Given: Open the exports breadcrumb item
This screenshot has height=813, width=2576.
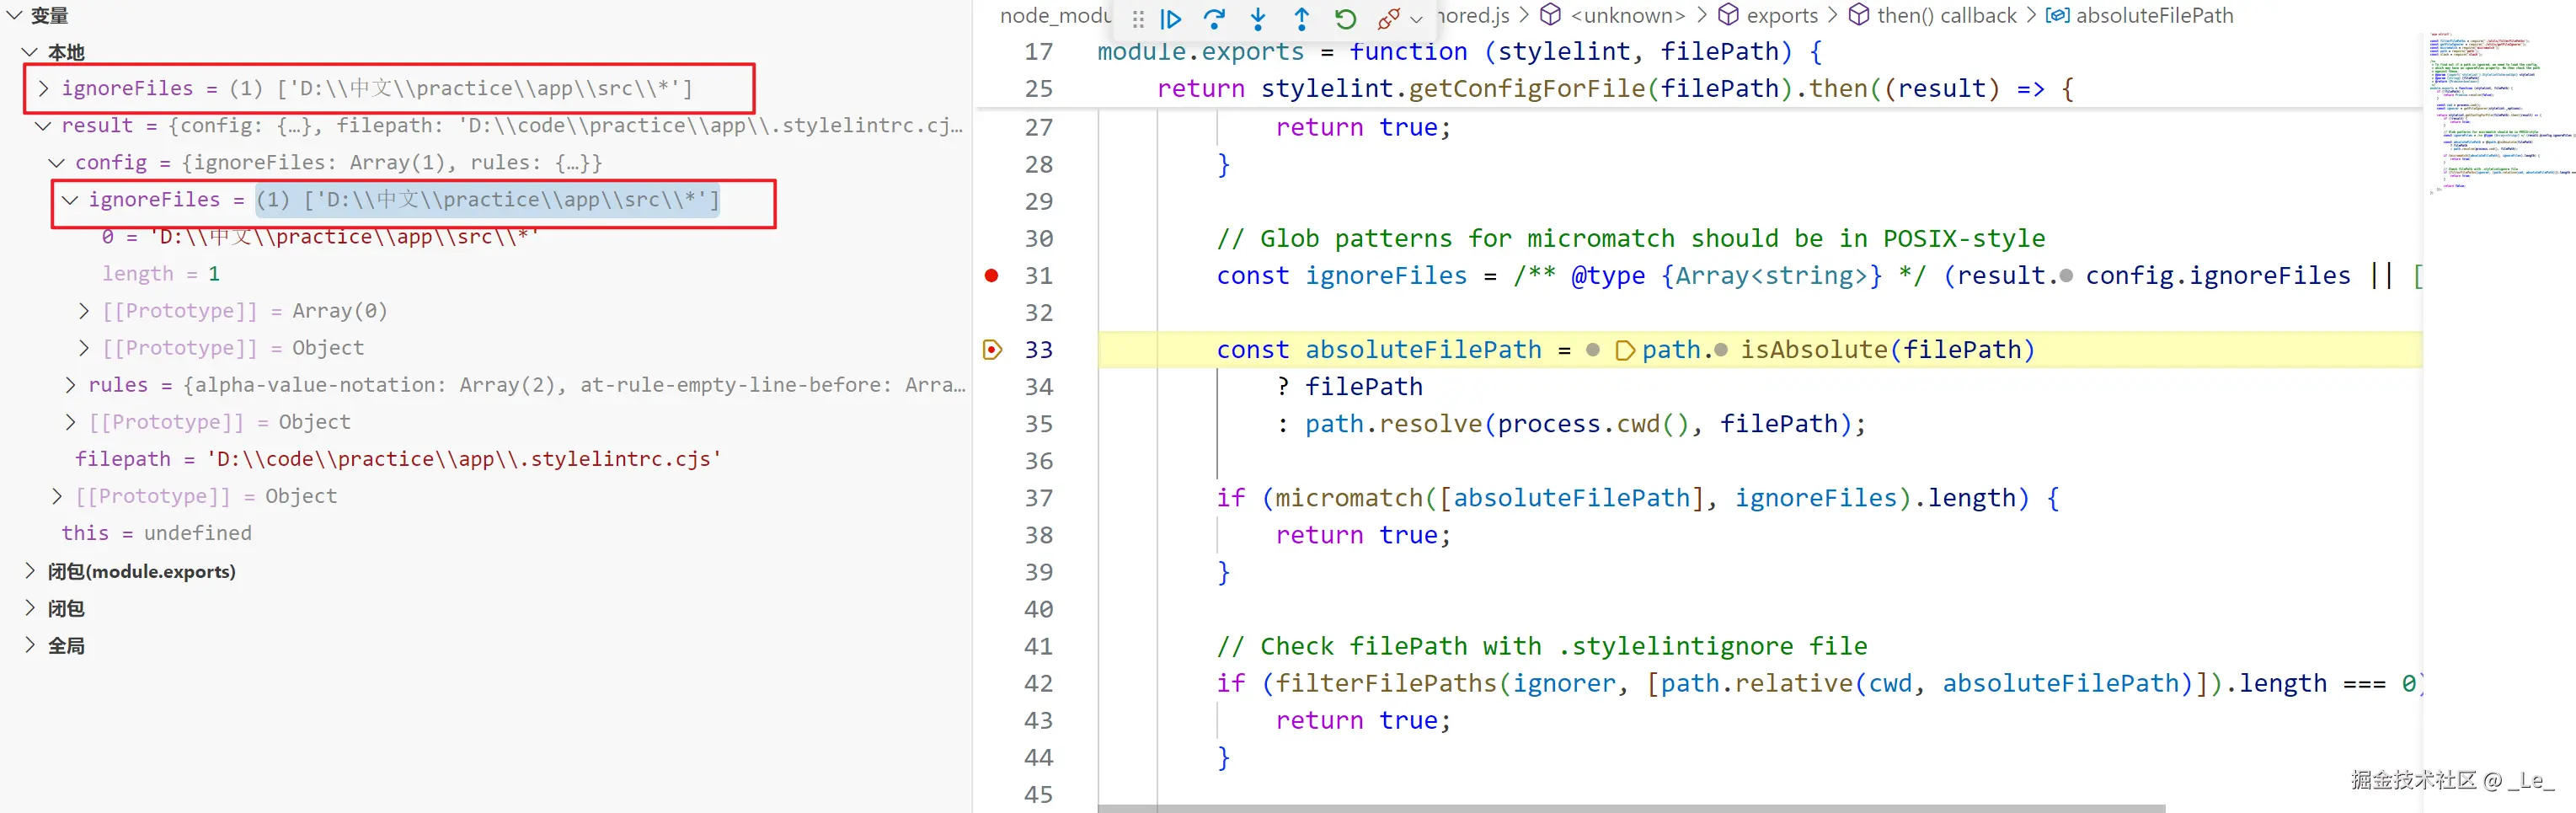Looking at the screenshot, I should (1782, 15).
